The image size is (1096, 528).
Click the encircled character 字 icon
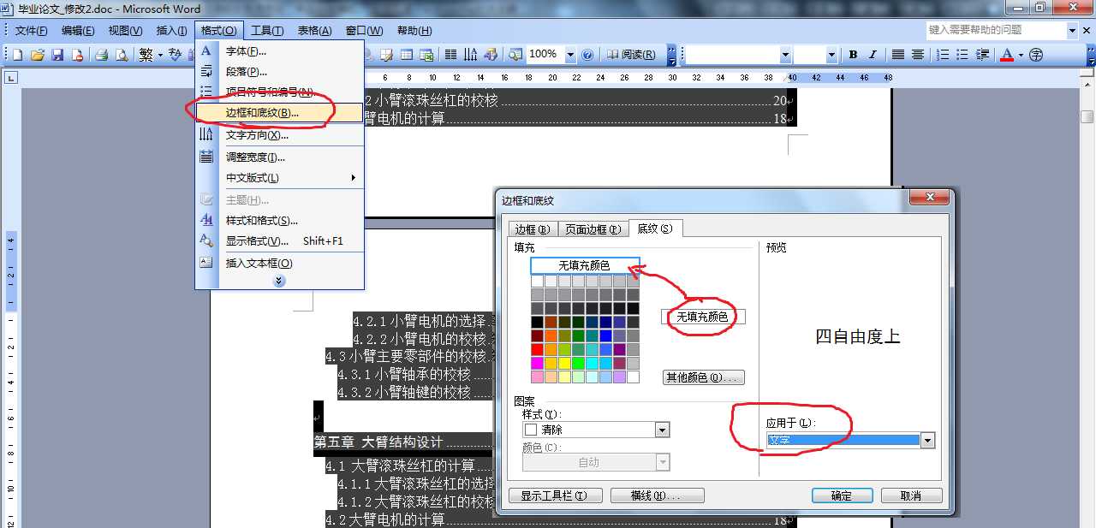(1036, 55)
